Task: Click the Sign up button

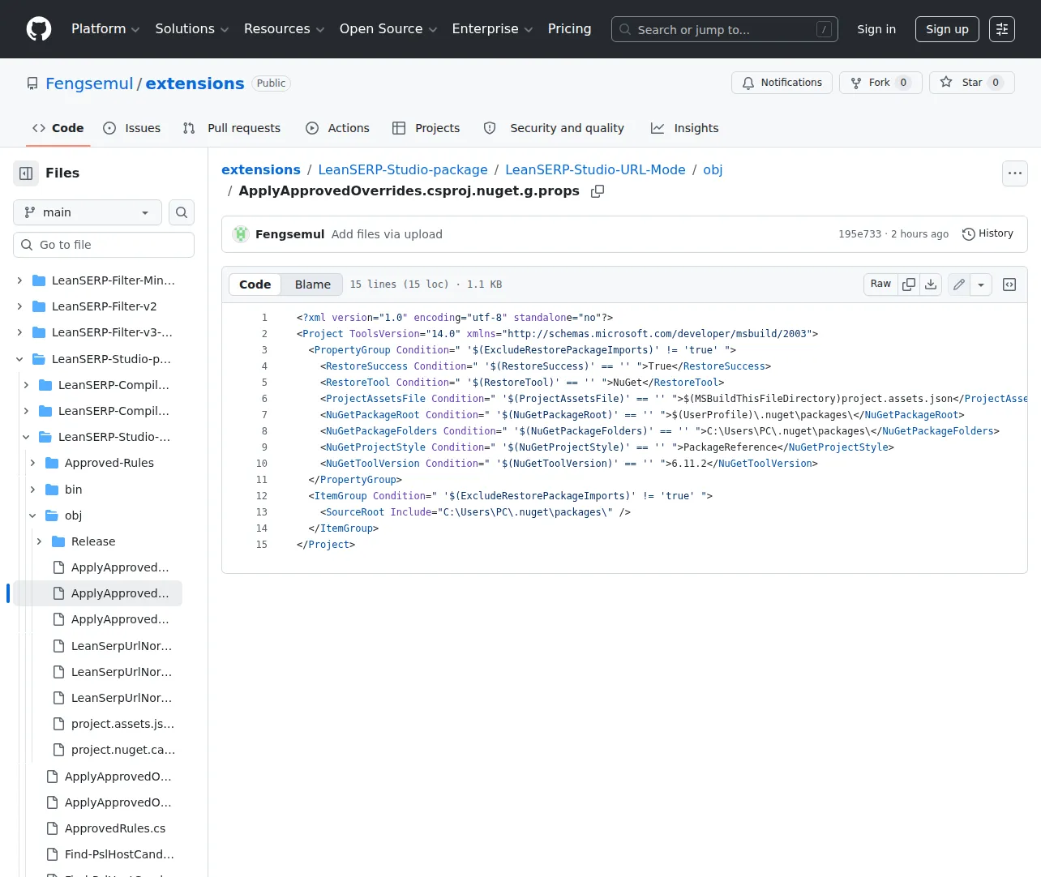Action: pyautogui.click(x=947, y=29)
